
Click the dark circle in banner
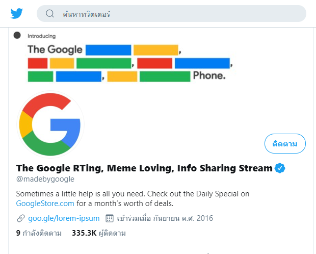point(17,35)
